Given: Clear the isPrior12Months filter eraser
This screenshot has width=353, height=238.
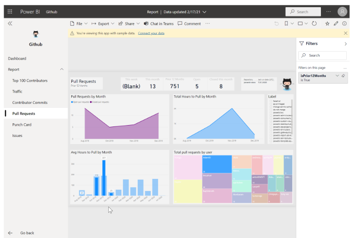Looking at the screenshot, I should tap(344, 76).
